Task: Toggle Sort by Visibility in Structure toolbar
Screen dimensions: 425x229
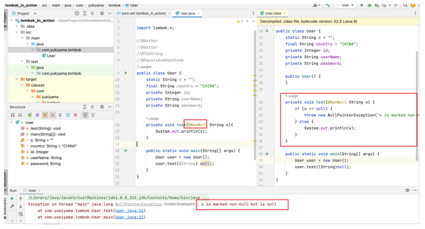Action: 12,115
